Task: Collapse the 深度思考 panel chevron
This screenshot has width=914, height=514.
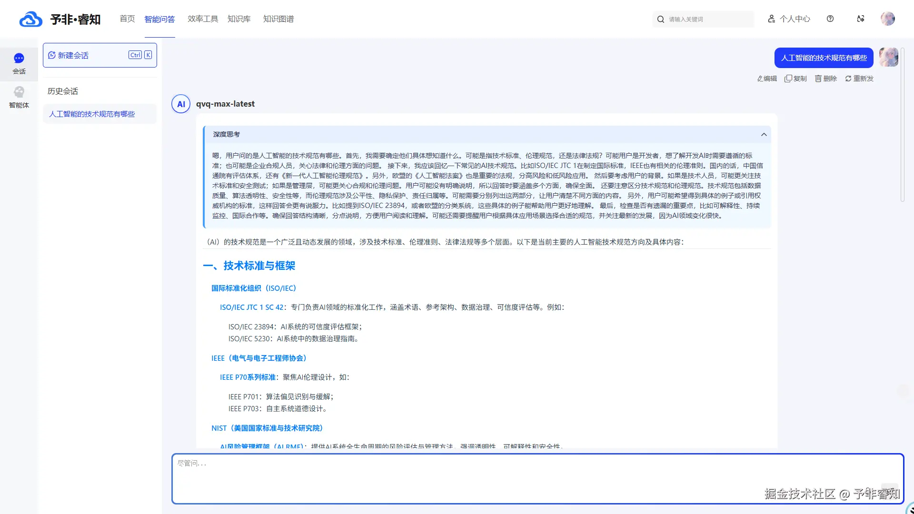Action: [764, 135]
